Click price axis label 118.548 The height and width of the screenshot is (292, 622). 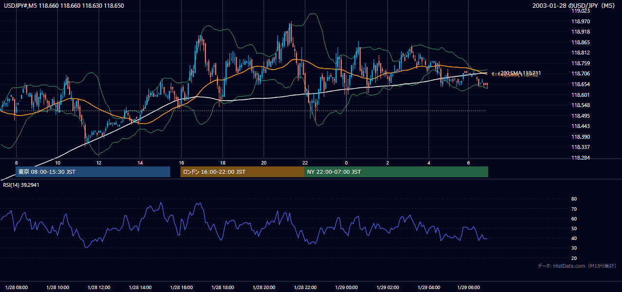click(x=581, y=105)
